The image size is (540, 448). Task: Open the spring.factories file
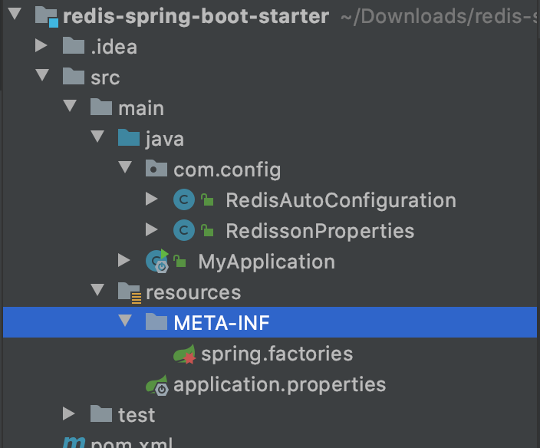click(277, 354)
